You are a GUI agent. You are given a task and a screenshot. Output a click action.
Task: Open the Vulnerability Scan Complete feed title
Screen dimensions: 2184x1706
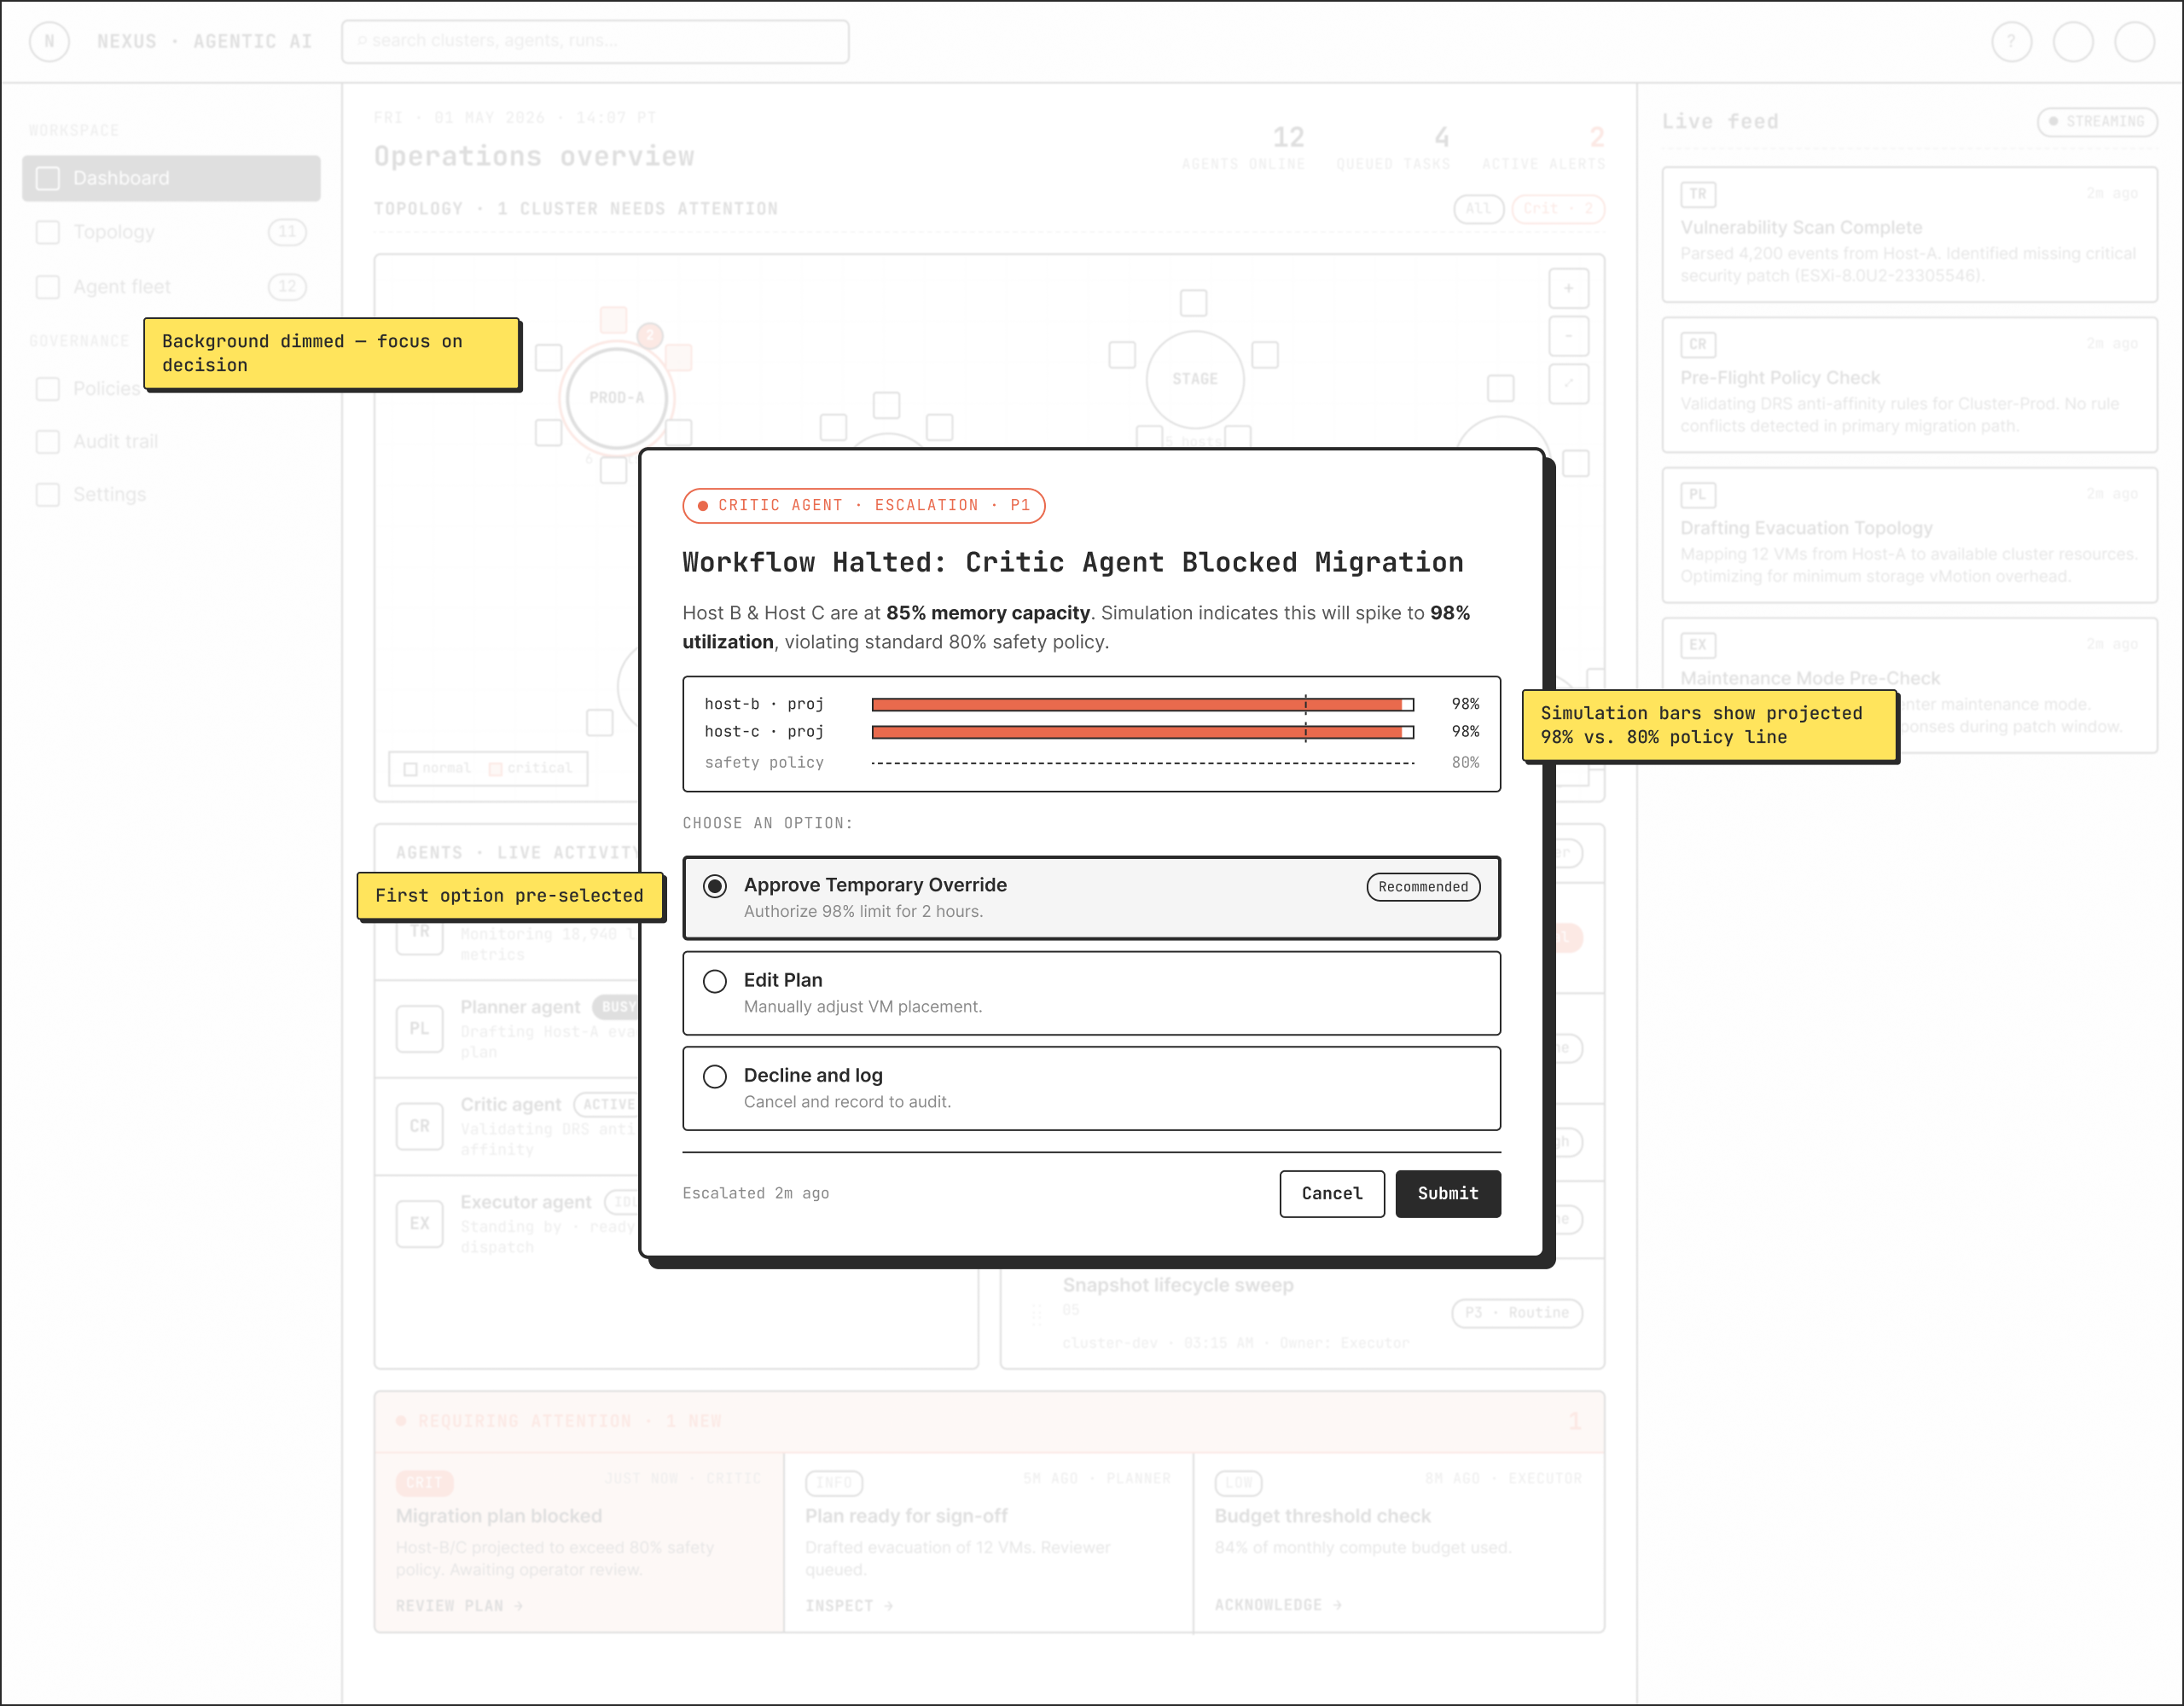point(1801,228)
